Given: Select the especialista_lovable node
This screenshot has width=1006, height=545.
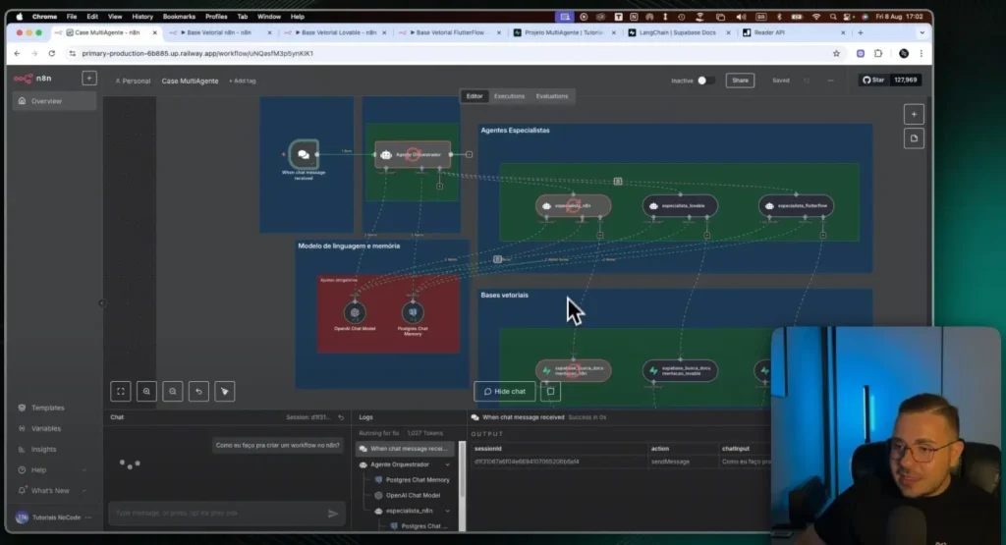Looking at the screenshot, I should 680,206.
